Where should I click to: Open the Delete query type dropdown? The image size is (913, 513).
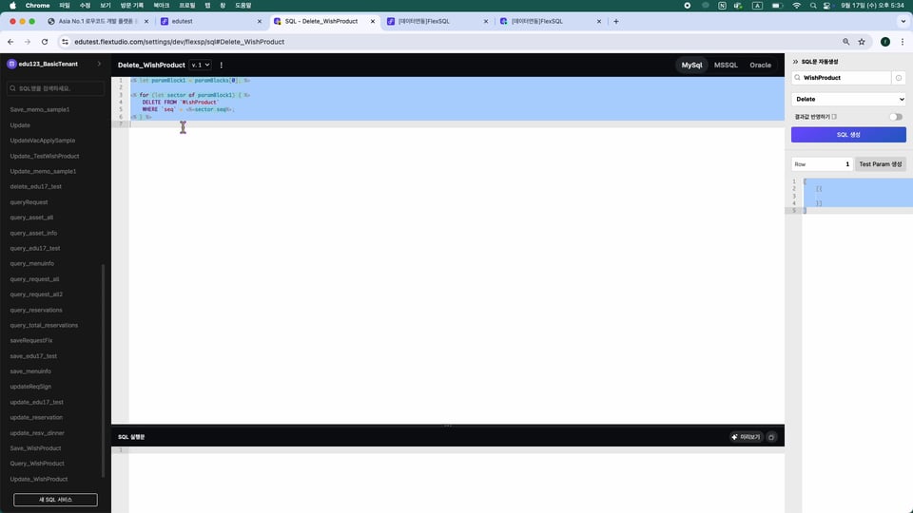coord(848,100)
